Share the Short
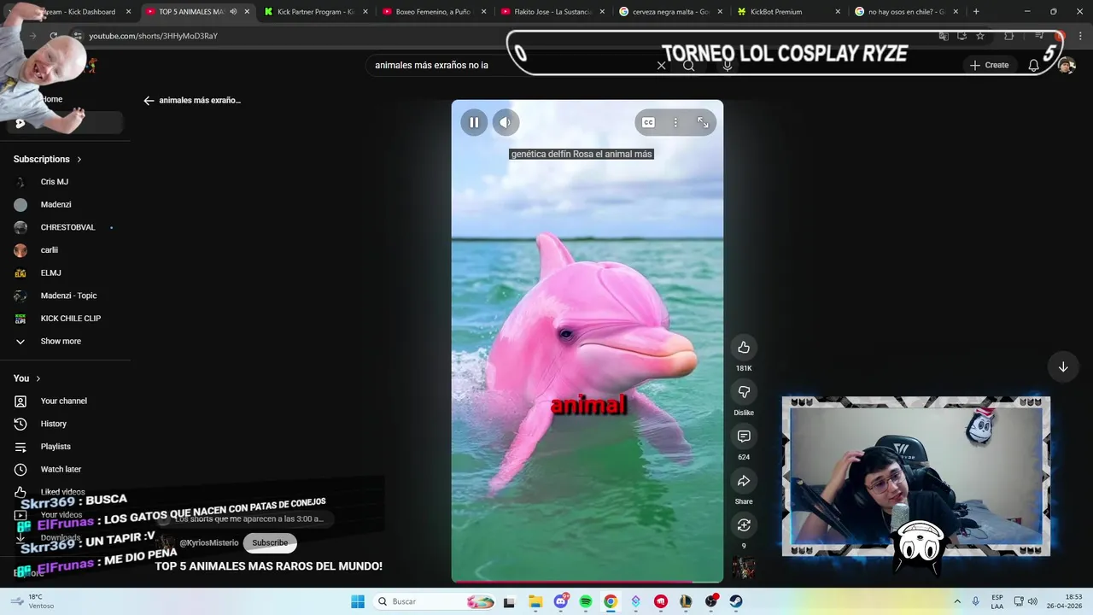 (x=744, y=481)
